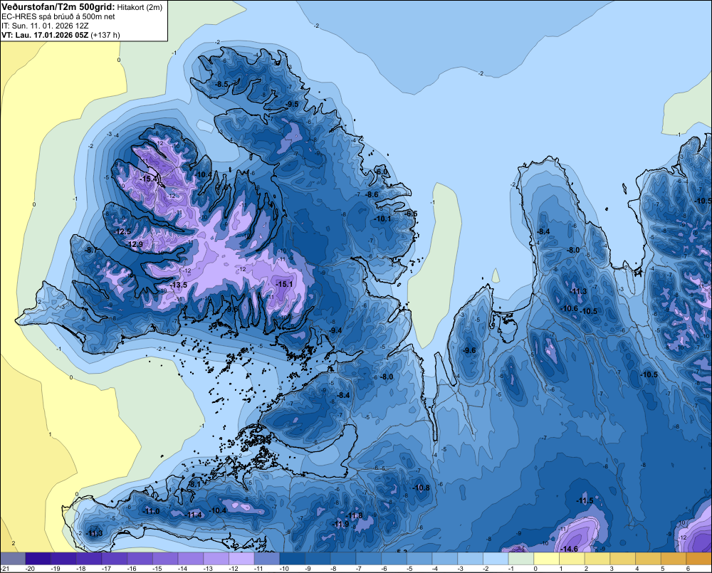Click the 'VT: Lau. 17.01.2026 05Z' line
This screenshot has width=712, height=573.
tap(45, 35)
